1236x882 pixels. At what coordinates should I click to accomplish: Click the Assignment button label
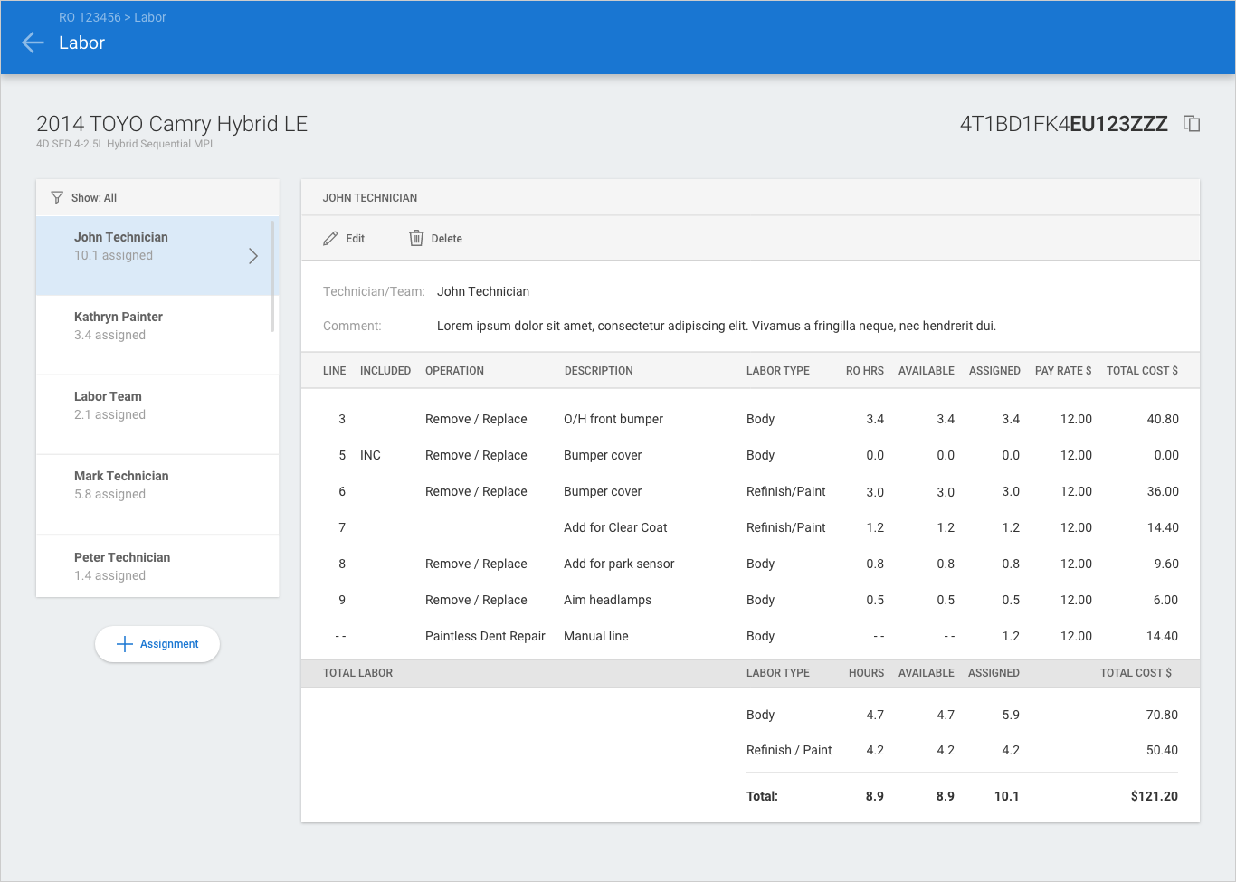coord(169,644)
